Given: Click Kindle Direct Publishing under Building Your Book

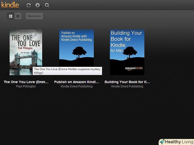Looking at the screenshot, I should tap(127, 86).
